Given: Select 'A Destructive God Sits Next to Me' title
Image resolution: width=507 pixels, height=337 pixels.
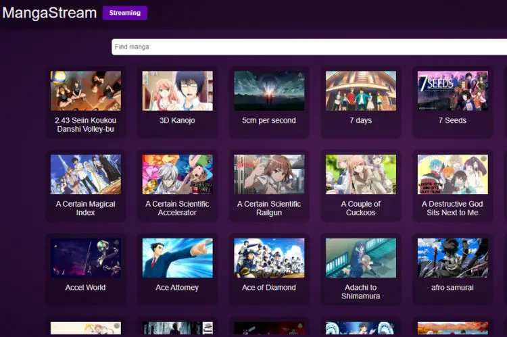Looking at the screenshot, I should point(452,209).
